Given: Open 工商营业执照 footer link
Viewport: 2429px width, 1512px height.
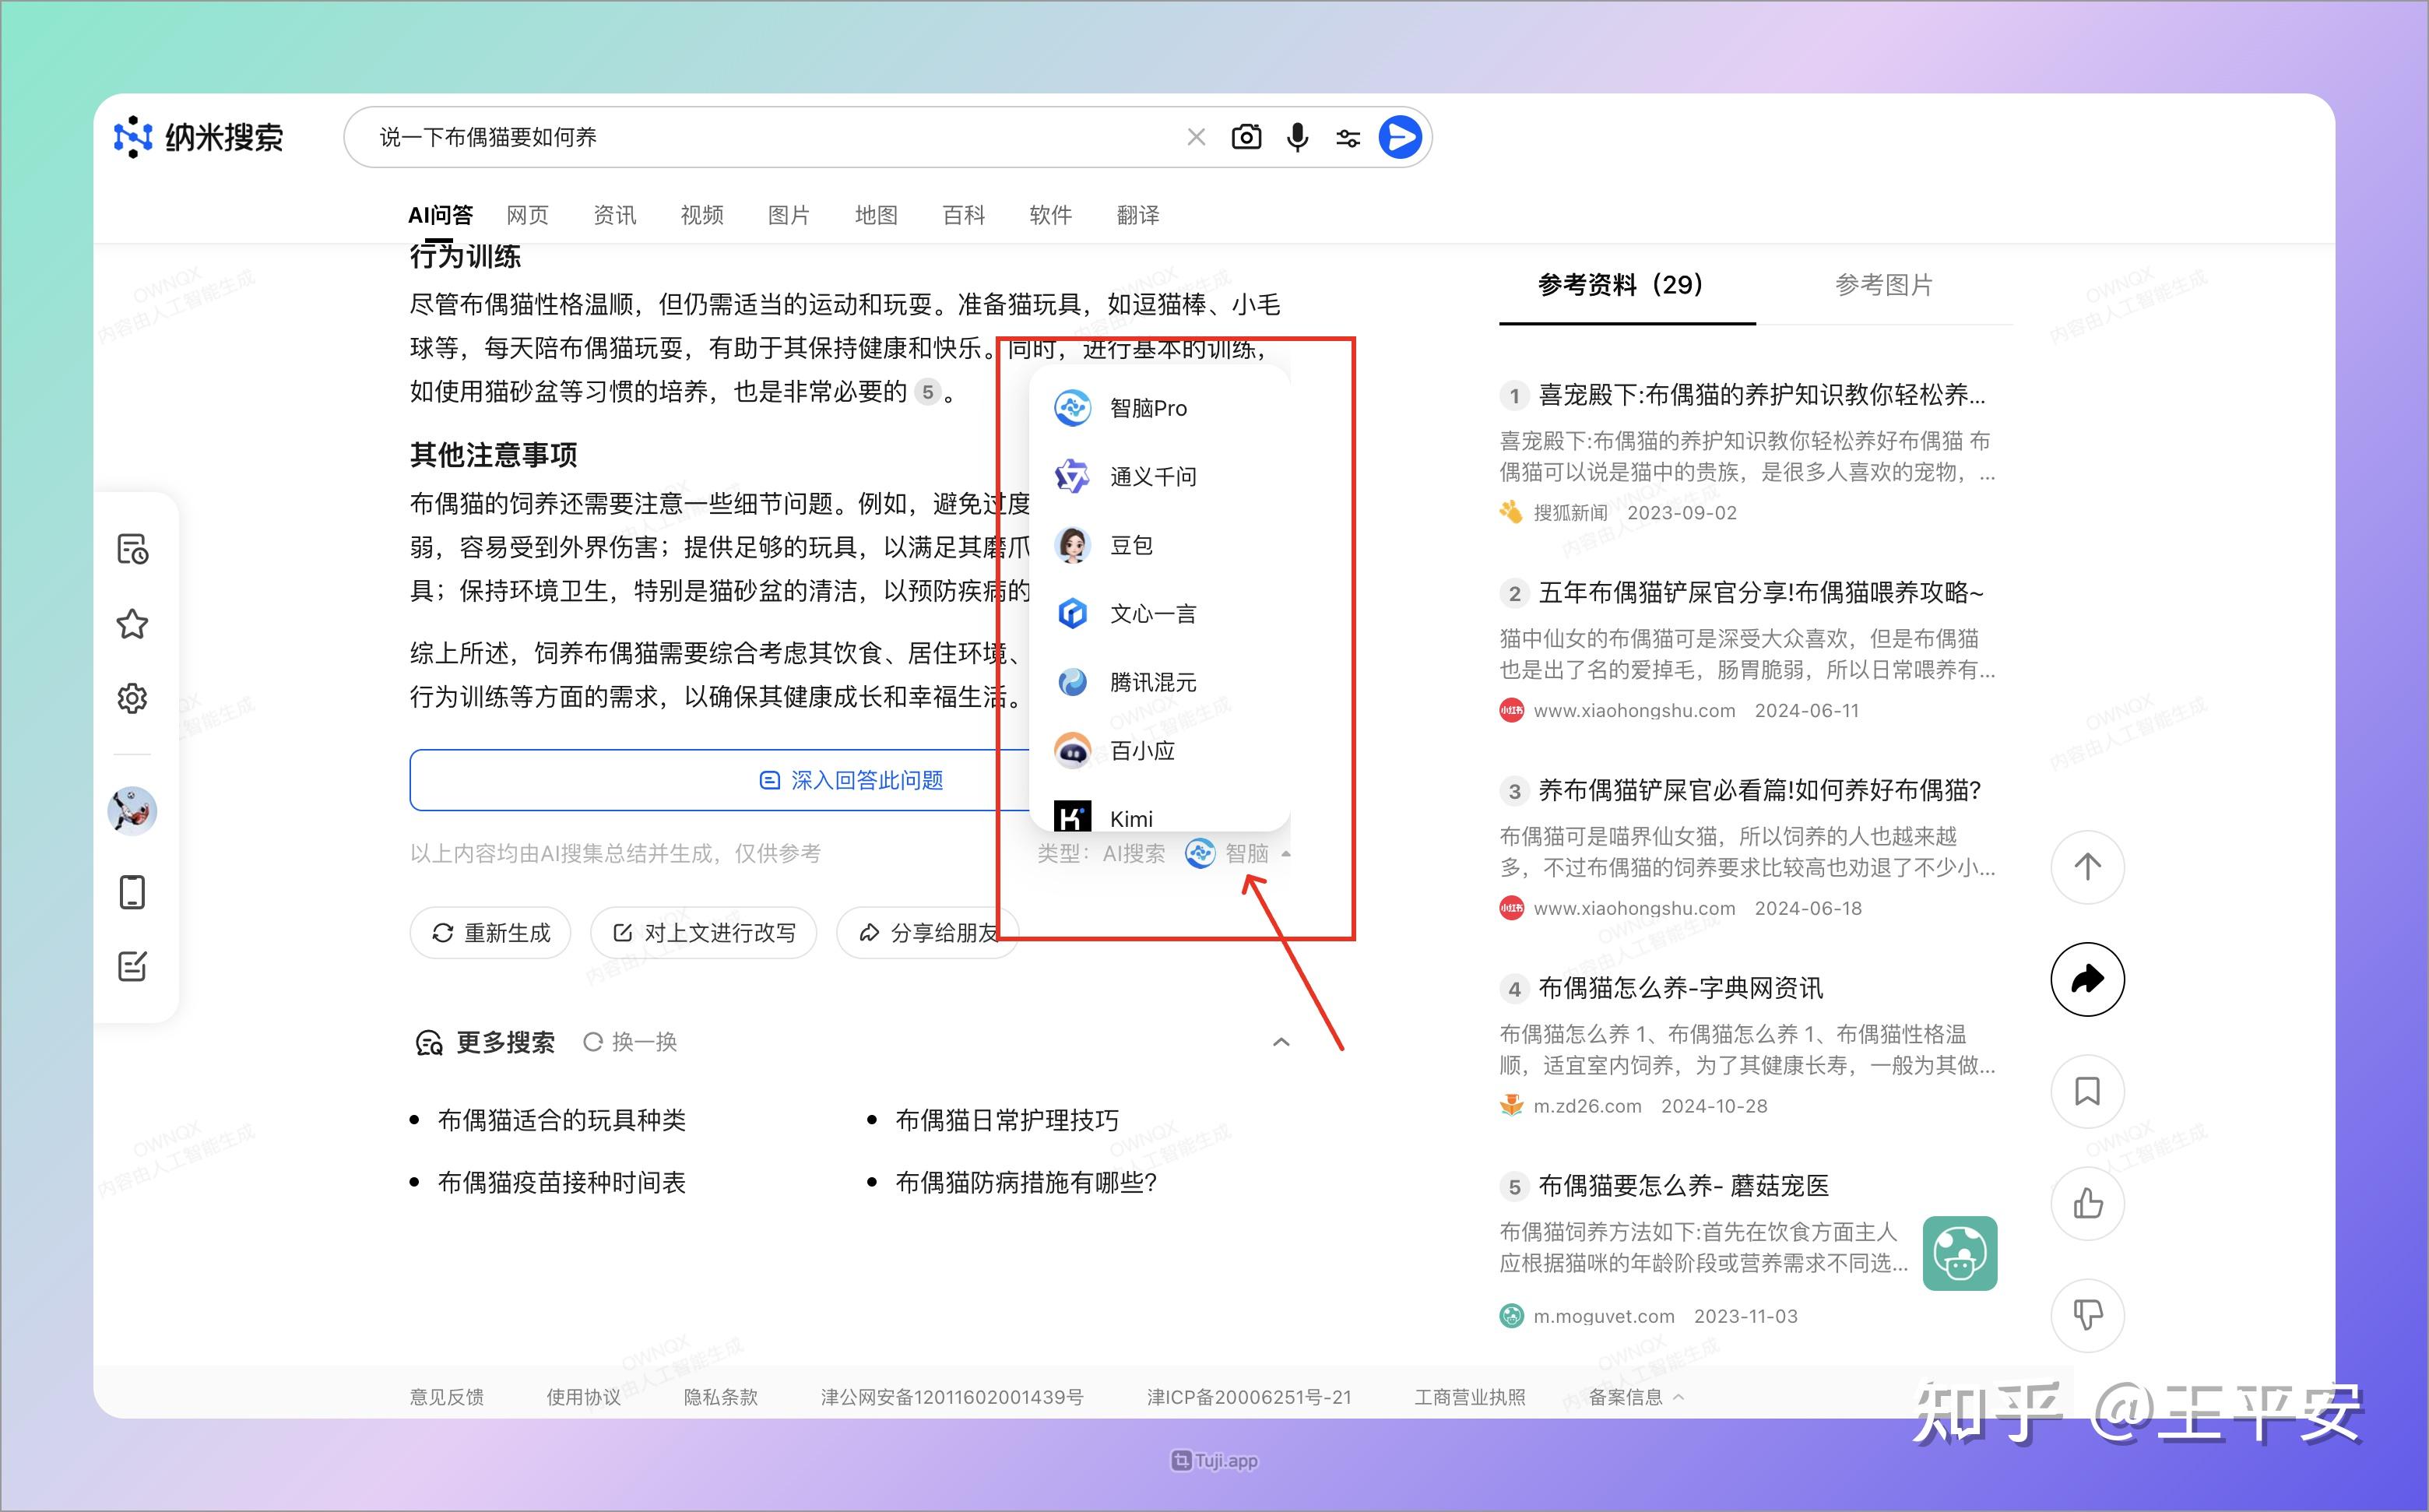Looking at the screenshot, I should (1469, 1397).
